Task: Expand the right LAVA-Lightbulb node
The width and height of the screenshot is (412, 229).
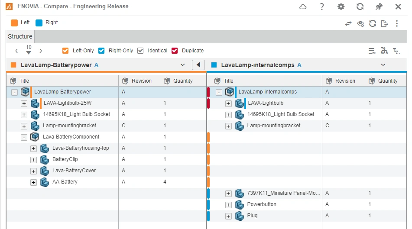Action: coord(228,103)
